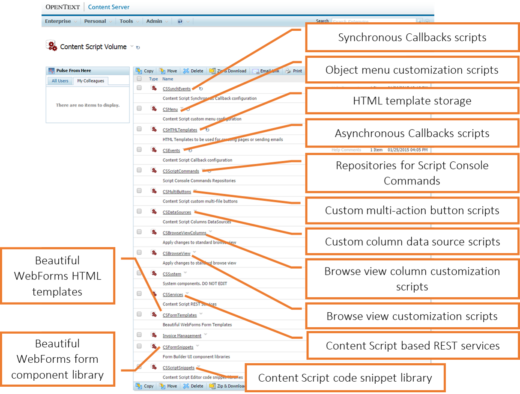
Task: Select the CSMultiButtons row checkbox
Action: 139,191
